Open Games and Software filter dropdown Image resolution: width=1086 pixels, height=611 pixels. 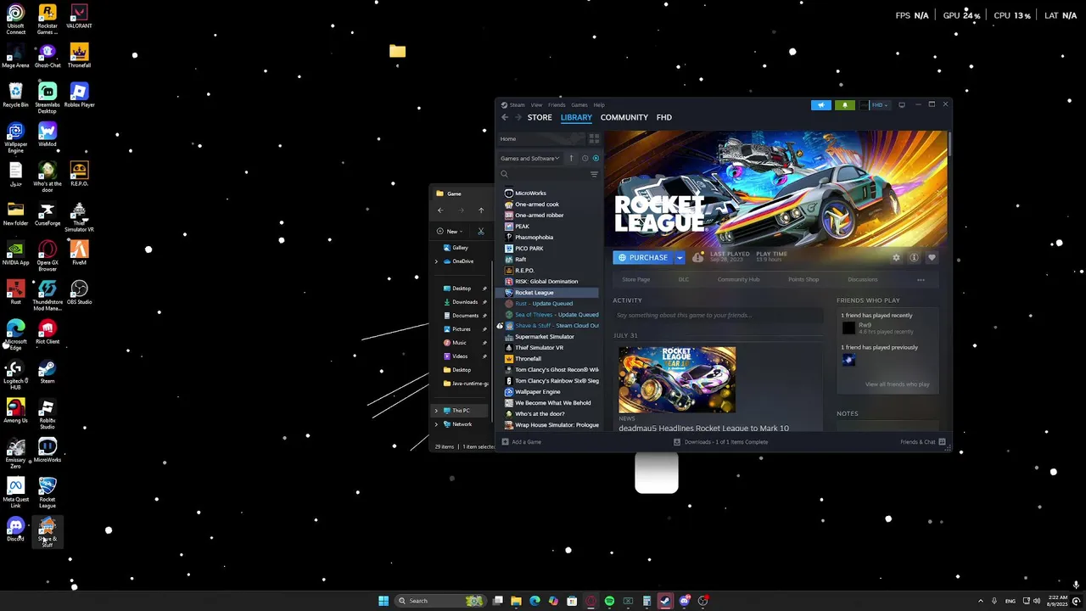pos(529,158)
